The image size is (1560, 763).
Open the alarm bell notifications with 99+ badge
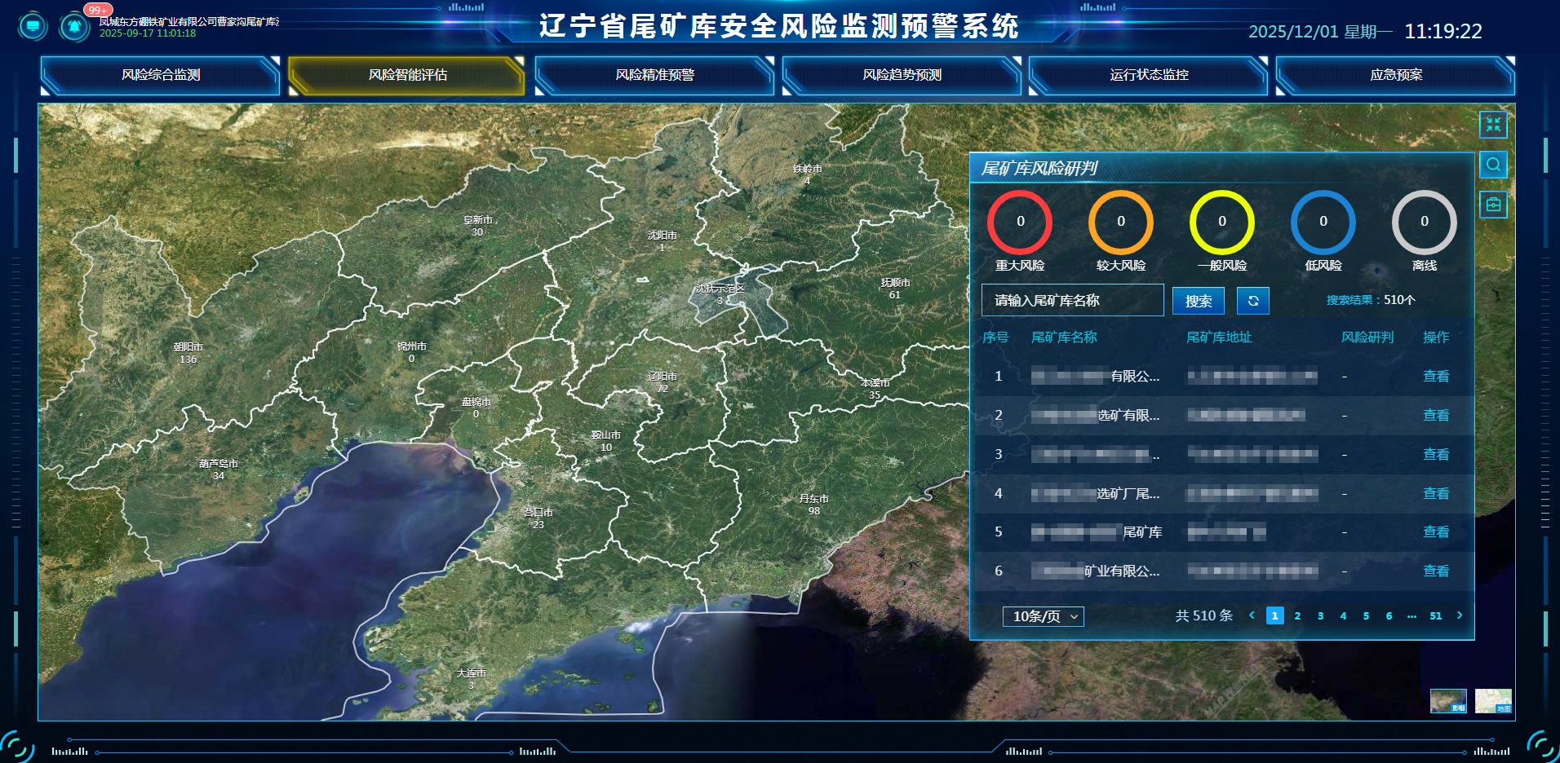click(73, 25)
